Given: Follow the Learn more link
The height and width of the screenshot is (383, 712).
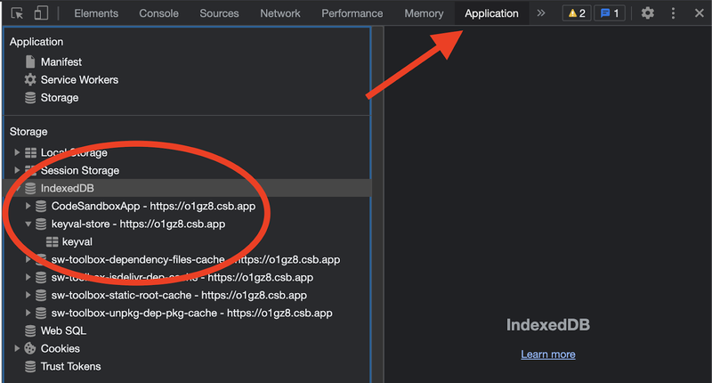Looking at the screenshot, I should click(548, 354).
